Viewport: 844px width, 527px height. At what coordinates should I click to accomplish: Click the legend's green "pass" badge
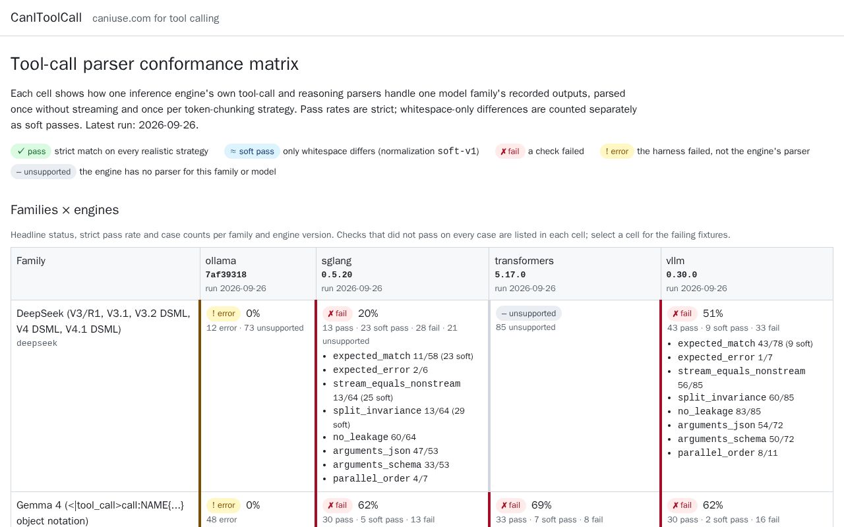(31, 152)
